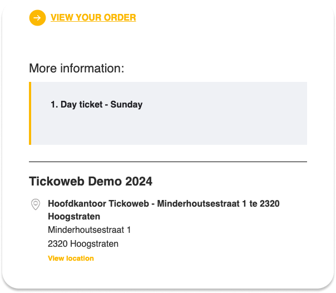
Task: Open the VIEW YOUR ORDER link
Action: [93, 18]
